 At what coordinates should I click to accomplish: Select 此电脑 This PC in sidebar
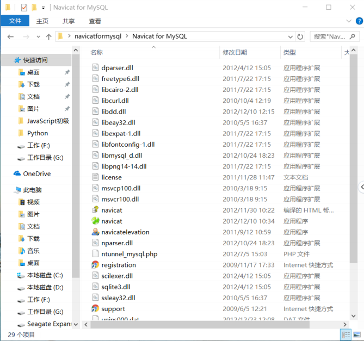coord(28,190)
